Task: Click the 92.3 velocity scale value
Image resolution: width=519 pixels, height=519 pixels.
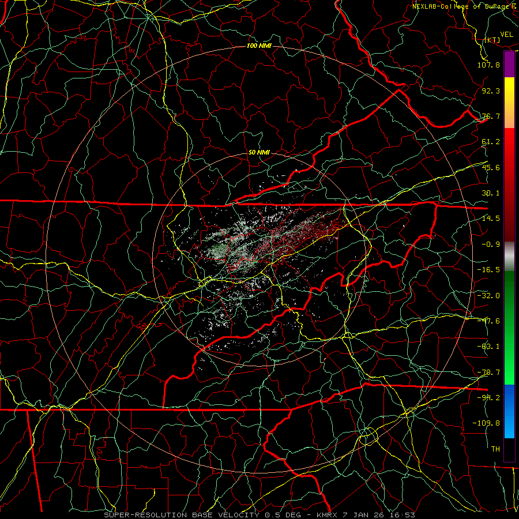Action: (x=491, y=91)
